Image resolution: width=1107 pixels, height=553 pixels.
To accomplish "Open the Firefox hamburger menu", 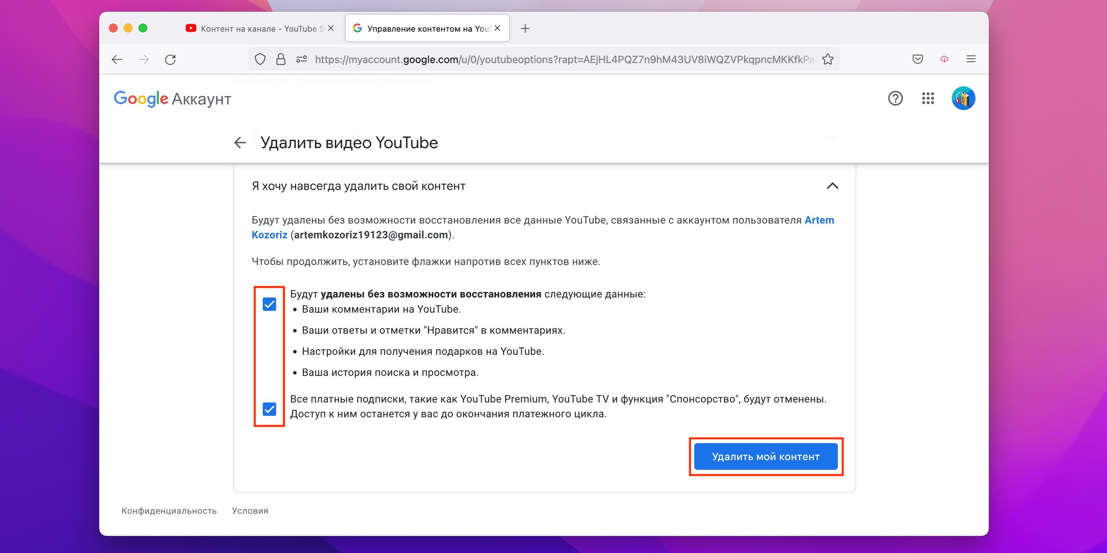I will (971, 59).
